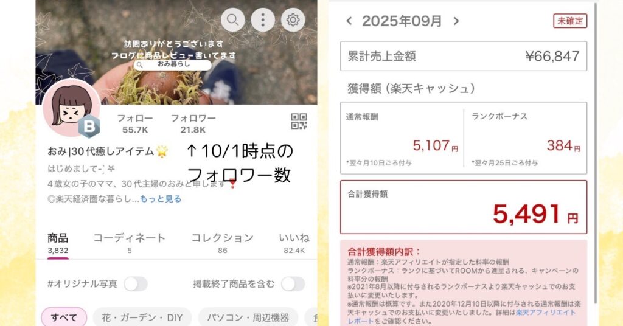
Task: Go to previous month arrow
Action: pyautogui.click(x=349, y=21)
